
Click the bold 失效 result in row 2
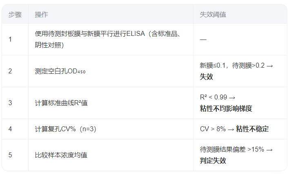[206, 77]
